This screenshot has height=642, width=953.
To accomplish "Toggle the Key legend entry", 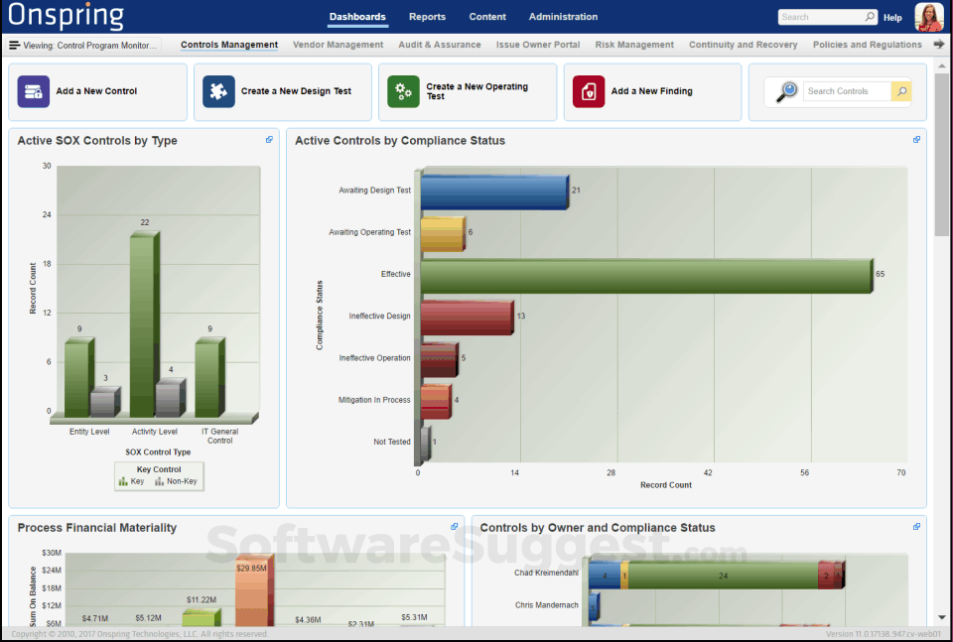I will pyautogui.click(x=131, y=481).
